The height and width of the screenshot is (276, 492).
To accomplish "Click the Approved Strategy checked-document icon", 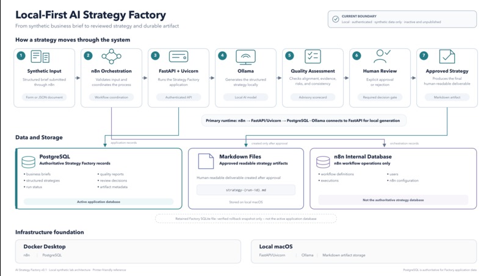I will [447, 57].
